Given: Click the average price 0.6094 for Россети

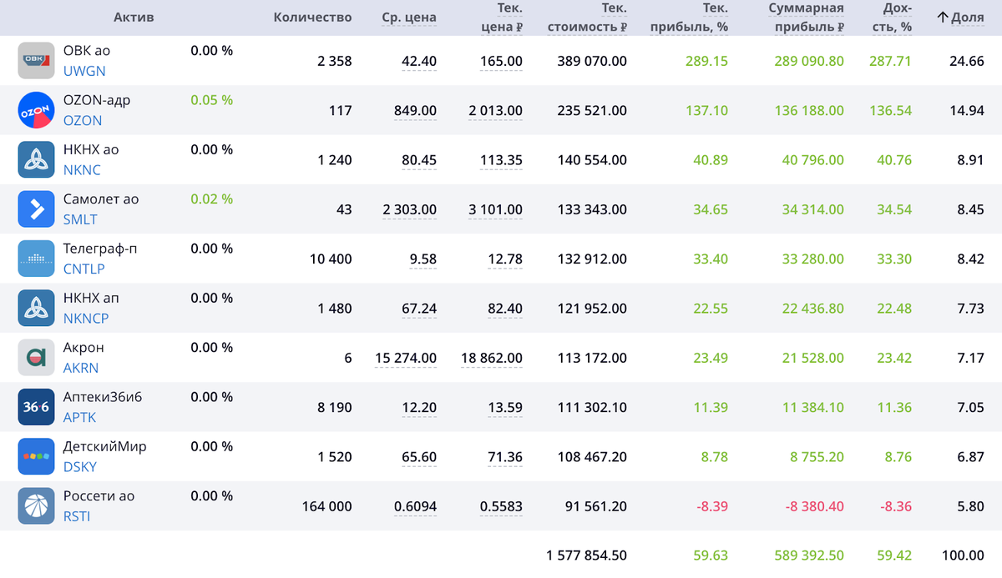Looking at the screenshot, I should [x=416, y=506].
